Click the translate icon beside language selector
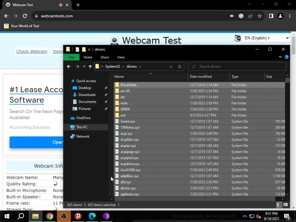 click(x=238, y=38)
